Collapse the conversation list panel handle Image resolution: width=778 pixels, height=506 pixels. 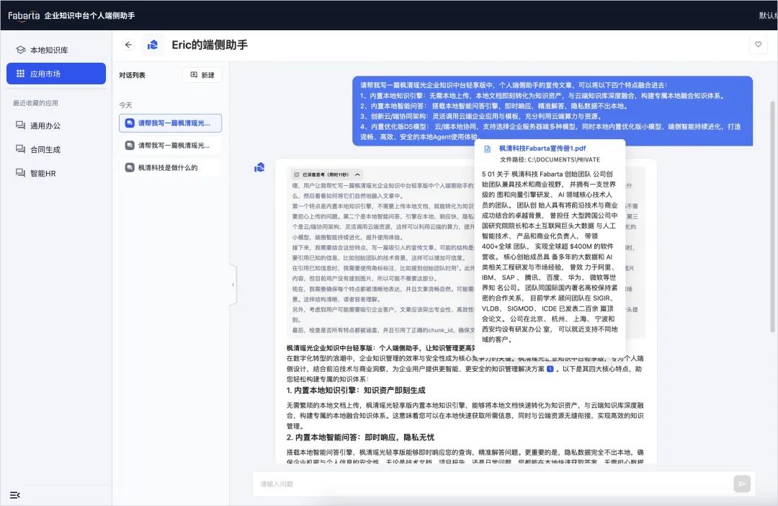(233, 285)
